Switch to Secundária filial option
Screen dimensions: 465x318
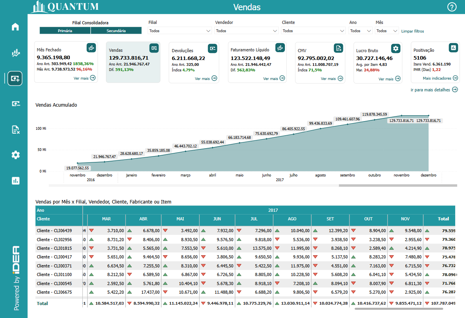click(116, 31)
